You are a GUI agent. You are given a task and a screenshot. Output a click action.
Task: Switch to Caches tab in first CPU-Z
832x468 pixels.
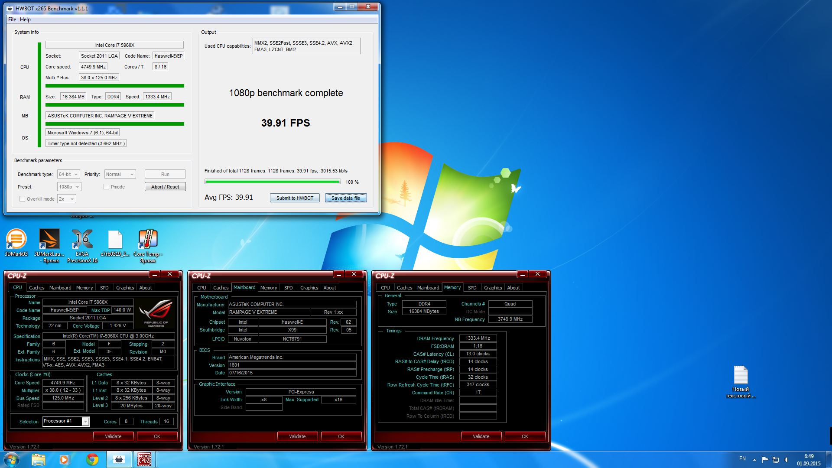coord(36,288)
